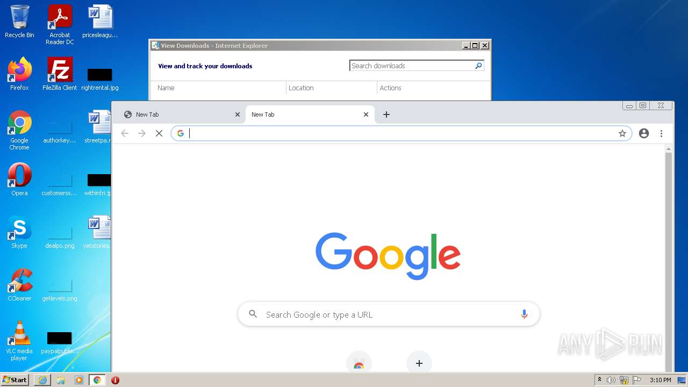Open a new tab with the plus button
The width and height of the screenshot is (688, 387).
coord(386,114)
